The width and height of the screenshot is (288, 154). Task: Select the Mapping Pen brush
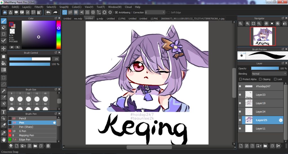[x=32, y=135]
